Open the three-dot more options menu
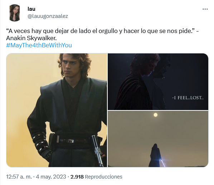Screen dimensions: 214x185 click(205, 9)
